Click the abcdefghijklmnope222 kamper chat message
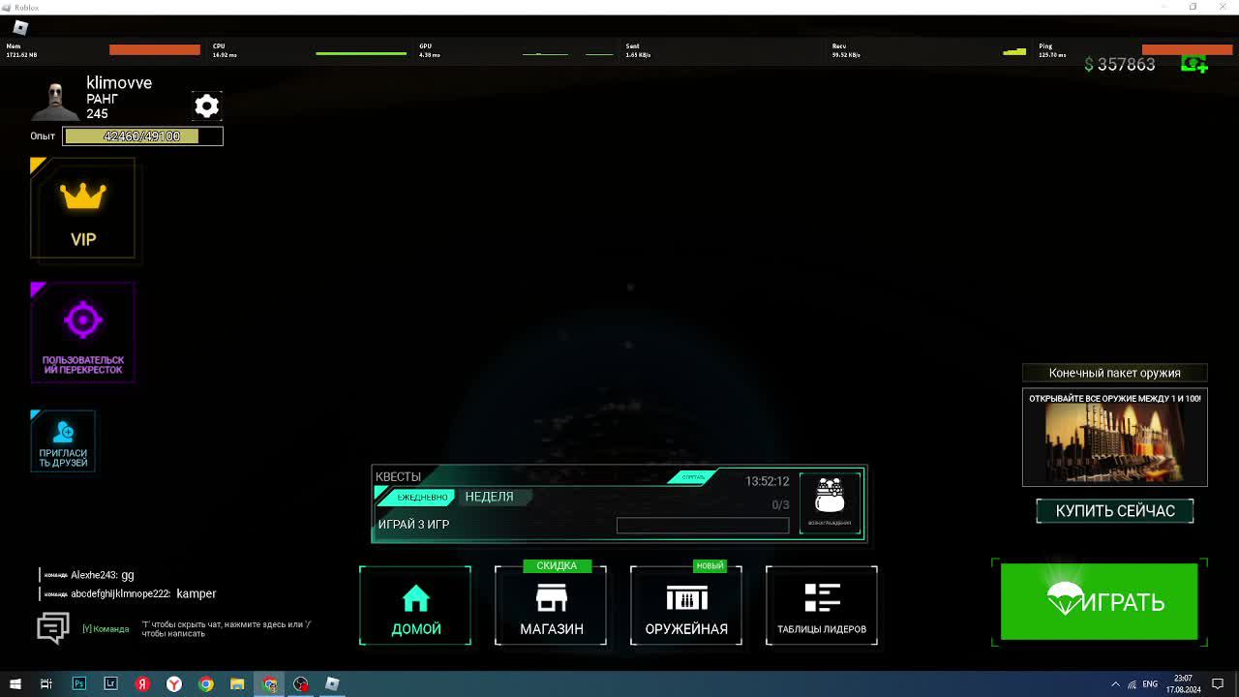Screen dimensions: 1239x697 pyautogui.click(x=130, y=593)
